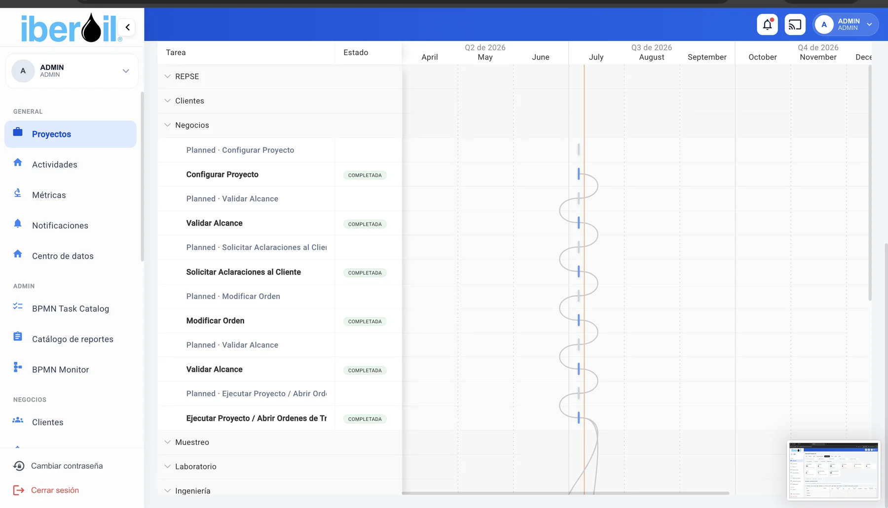Screen dimensions: 888x508
Task: Click the Actividades home icon
Action: click(x=18, y=163)
